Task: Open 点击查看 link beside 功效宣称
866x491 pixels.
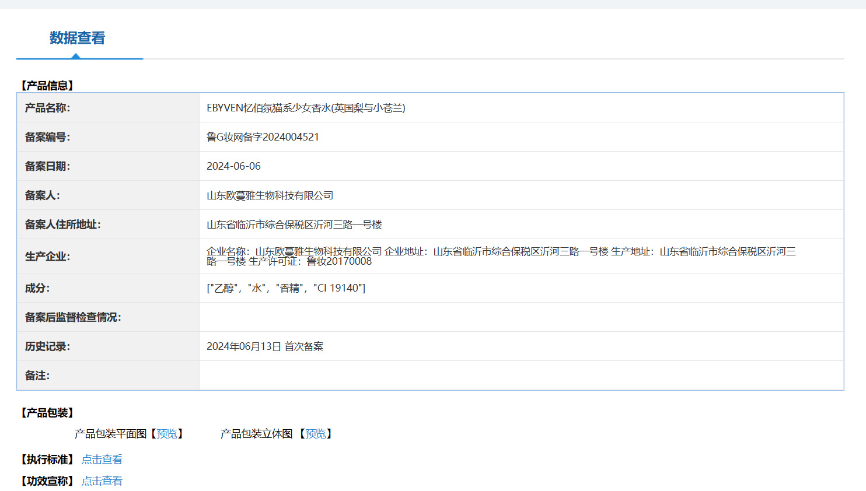Action: point(102,481)
